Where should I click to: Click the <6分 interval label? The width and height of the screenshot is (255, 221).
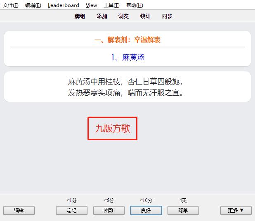coord(109,200)
